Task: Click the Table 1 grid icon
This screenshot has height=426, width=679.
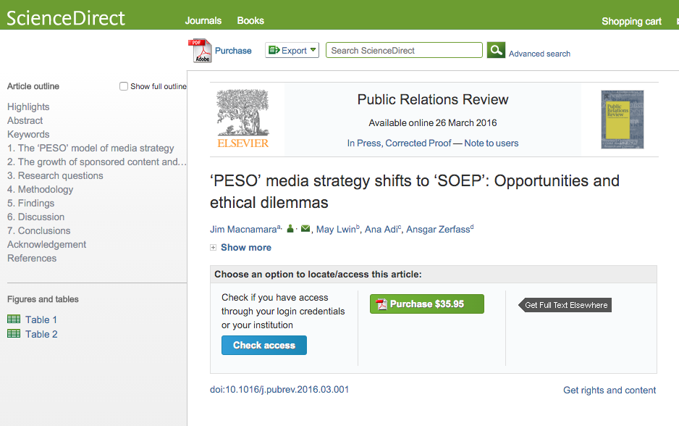Action: tap(14, 319)
